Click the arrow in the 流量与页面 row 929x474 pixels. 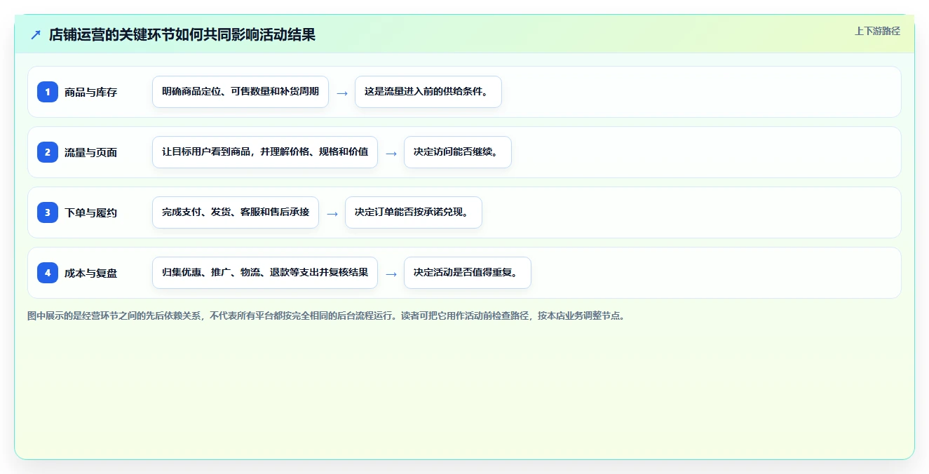pyautogui.click(x=391, y=153)
